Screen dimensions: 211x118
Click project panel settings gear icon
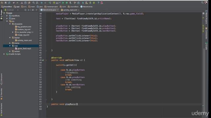tap(33, 10)
